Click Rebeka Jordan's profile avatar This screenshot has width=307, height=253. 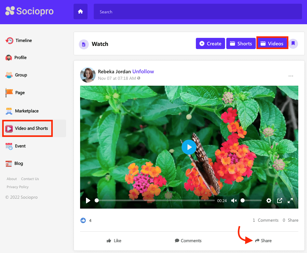click(88, 75)
